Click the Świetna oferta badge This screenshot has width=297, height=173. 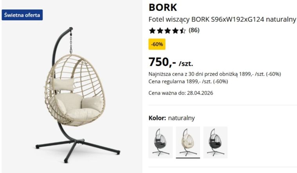tap(22, 15)
